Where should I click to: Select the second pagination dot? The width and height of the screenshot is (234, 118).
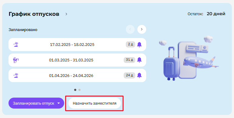click(x=79, y=90)
